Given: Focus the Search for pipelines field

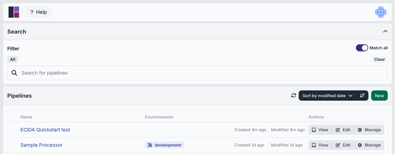Looking at the screenshot, I should tap(197, 73).
